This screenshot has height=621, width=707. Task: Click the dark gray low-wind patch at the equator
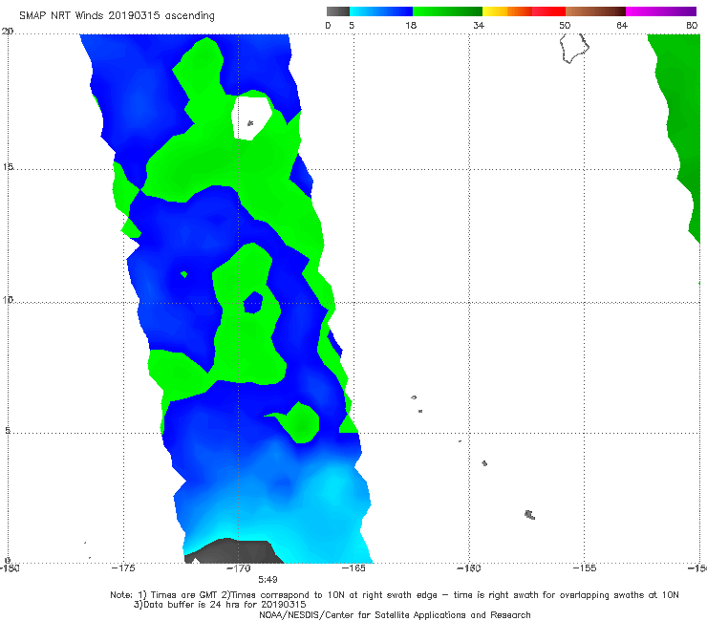[x=234, y=551]
